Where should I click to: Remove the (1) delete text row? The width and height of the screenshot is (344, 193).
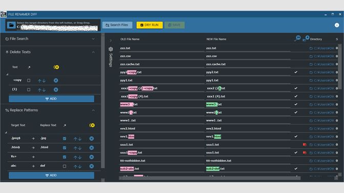[x=56, y=90]
